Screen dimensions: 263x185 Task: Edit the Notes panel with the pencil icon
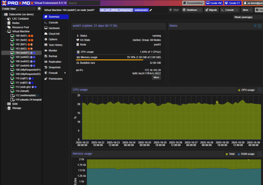pos(255,26)
